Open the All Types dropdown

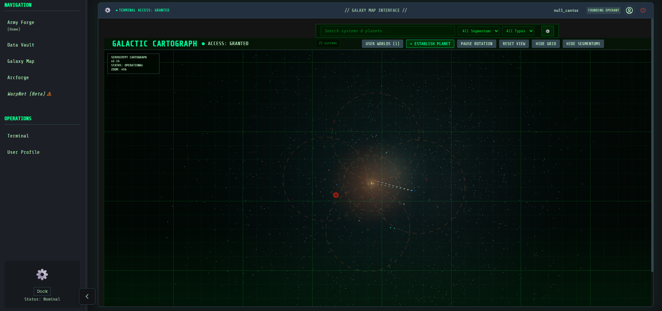click(518, 31)
